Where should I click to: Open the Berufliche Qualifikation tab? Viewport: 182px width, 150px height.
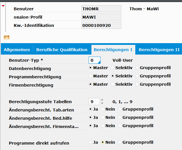[62, 50]
